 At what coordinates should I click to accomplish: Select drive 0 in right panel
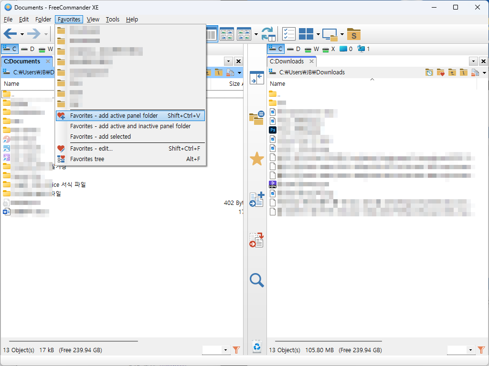point(346,49)
